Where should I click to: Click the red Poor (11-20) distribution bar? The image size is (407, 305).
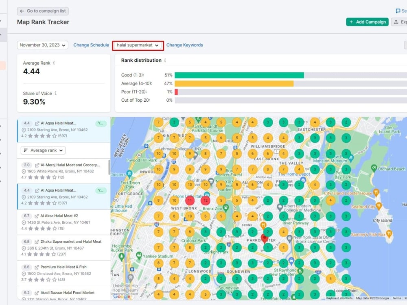point(176,92)
